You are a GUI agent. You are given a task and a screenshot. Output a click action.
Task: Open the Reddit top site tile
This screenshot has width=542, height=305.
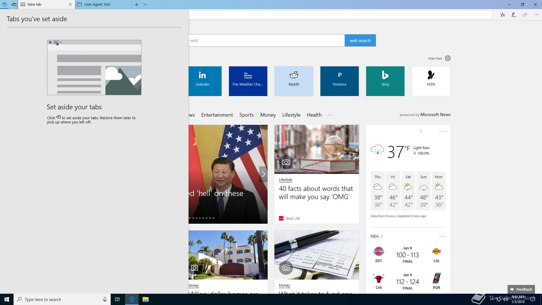click(294, 81)
